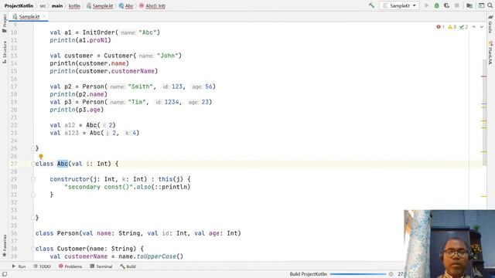
Task: Click the Stop square icon
Action: (457, 5)
